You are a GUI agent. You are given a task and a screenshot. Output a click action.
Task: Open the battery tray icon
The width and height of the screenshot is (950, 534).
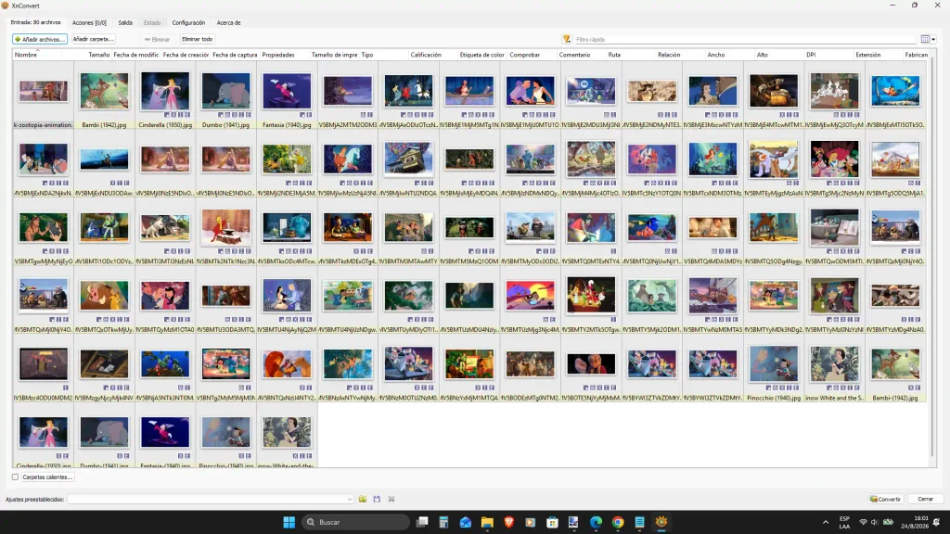[x=888, y=522]
